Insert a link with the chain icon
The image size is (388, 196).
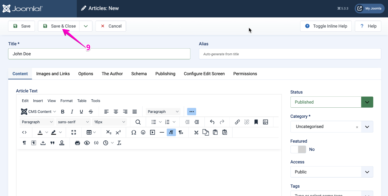(x=237, y=122)
